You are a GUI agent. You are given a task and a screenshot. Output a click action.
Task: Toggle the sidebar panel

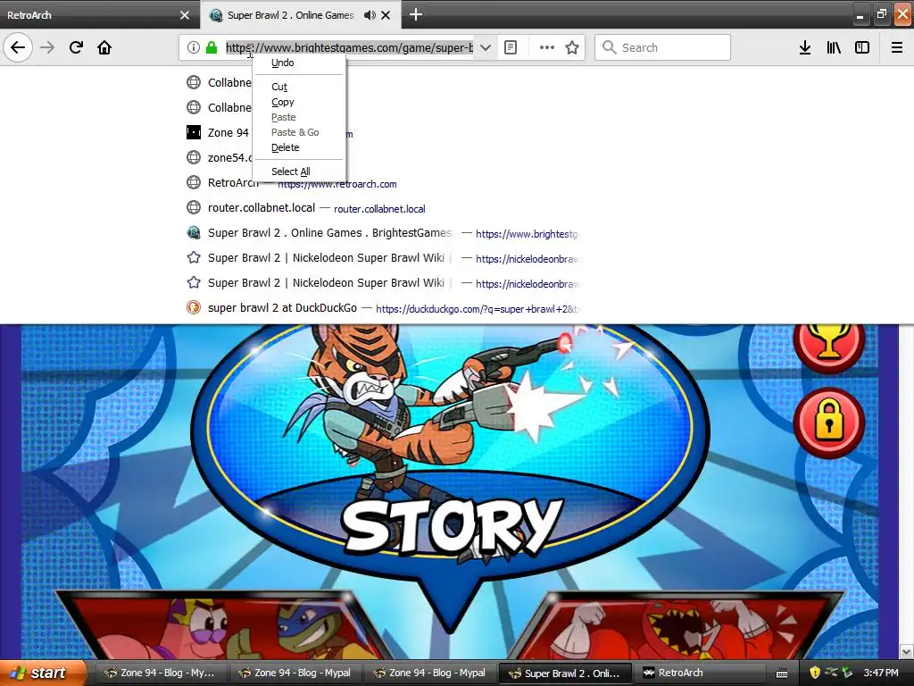coord(862,47)
